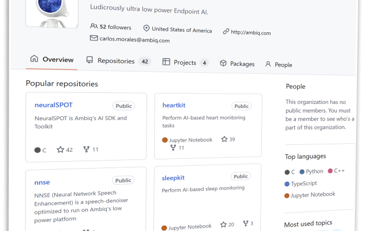The height and width of the screenshot is (231, 375).
Task: Click the sleepkit star icon
Action: tap(223, 224)
